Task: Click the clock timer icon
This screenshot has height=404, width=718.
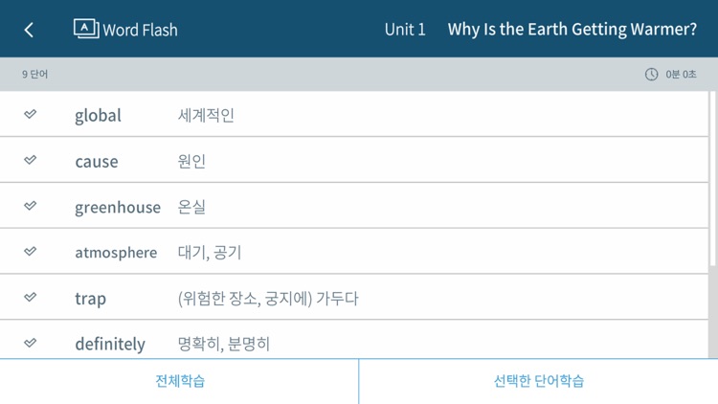Action: [651, 75]
